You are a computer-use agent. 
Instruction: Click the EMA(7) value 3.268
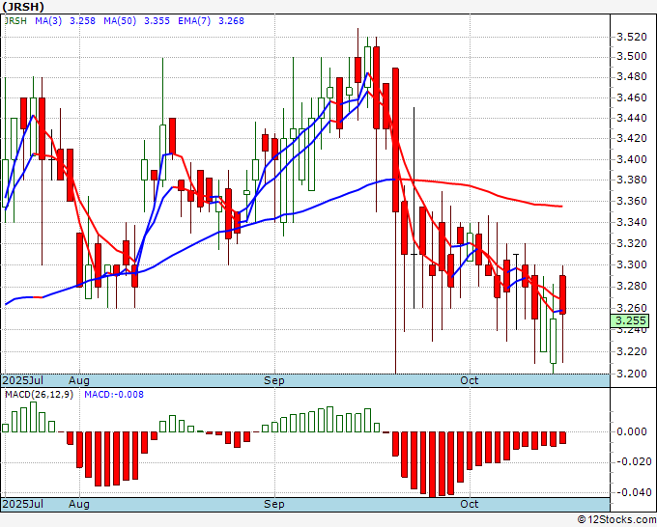231,21
